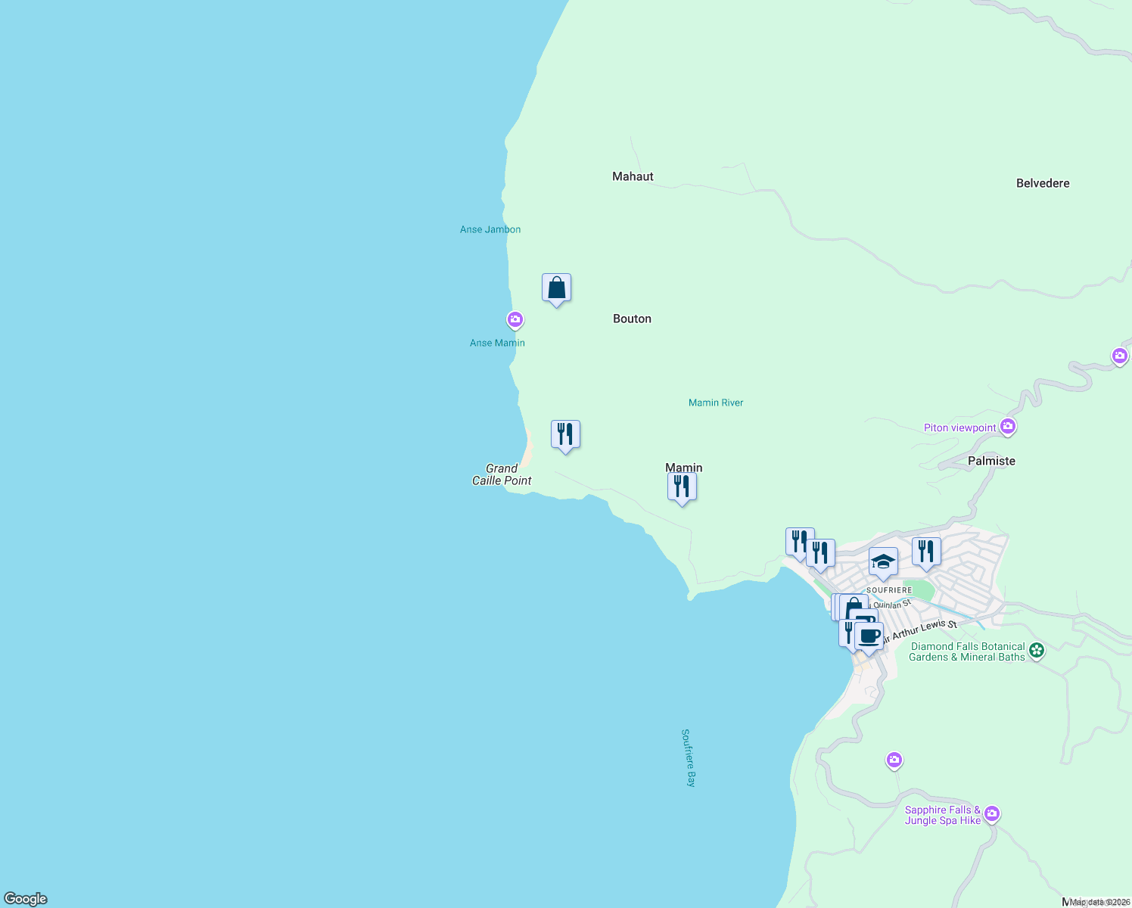Image resolution: width=1132 pixels, height=908 pixels.
Task: Open the leftmost restaurant pin west of Soufriere
Action: click(x=799, y=540)
